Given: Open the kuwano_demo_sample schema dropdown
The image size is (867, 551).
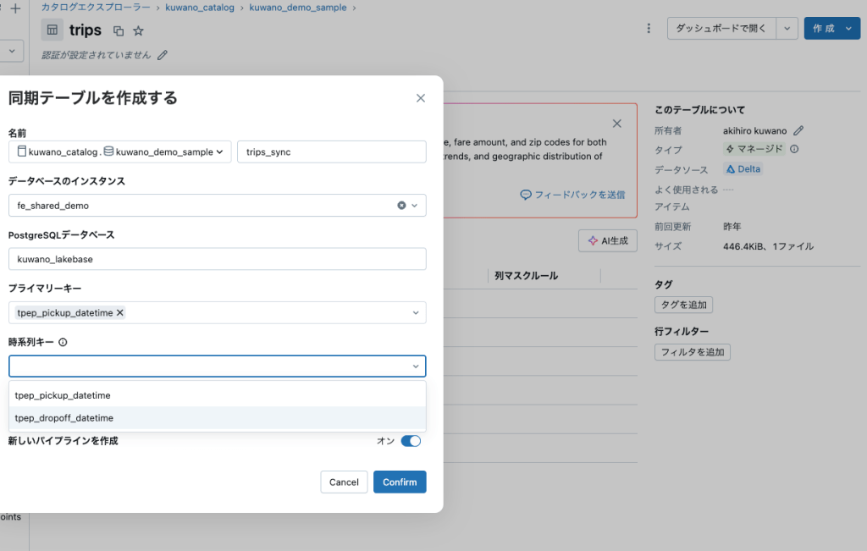Looking at the screenshot, I should tap(219, 152).
